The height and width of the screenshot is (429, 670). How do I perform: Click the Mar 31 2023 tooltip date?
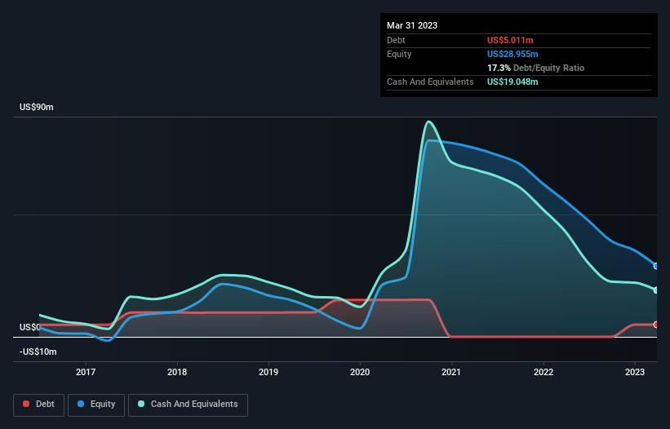412,25
